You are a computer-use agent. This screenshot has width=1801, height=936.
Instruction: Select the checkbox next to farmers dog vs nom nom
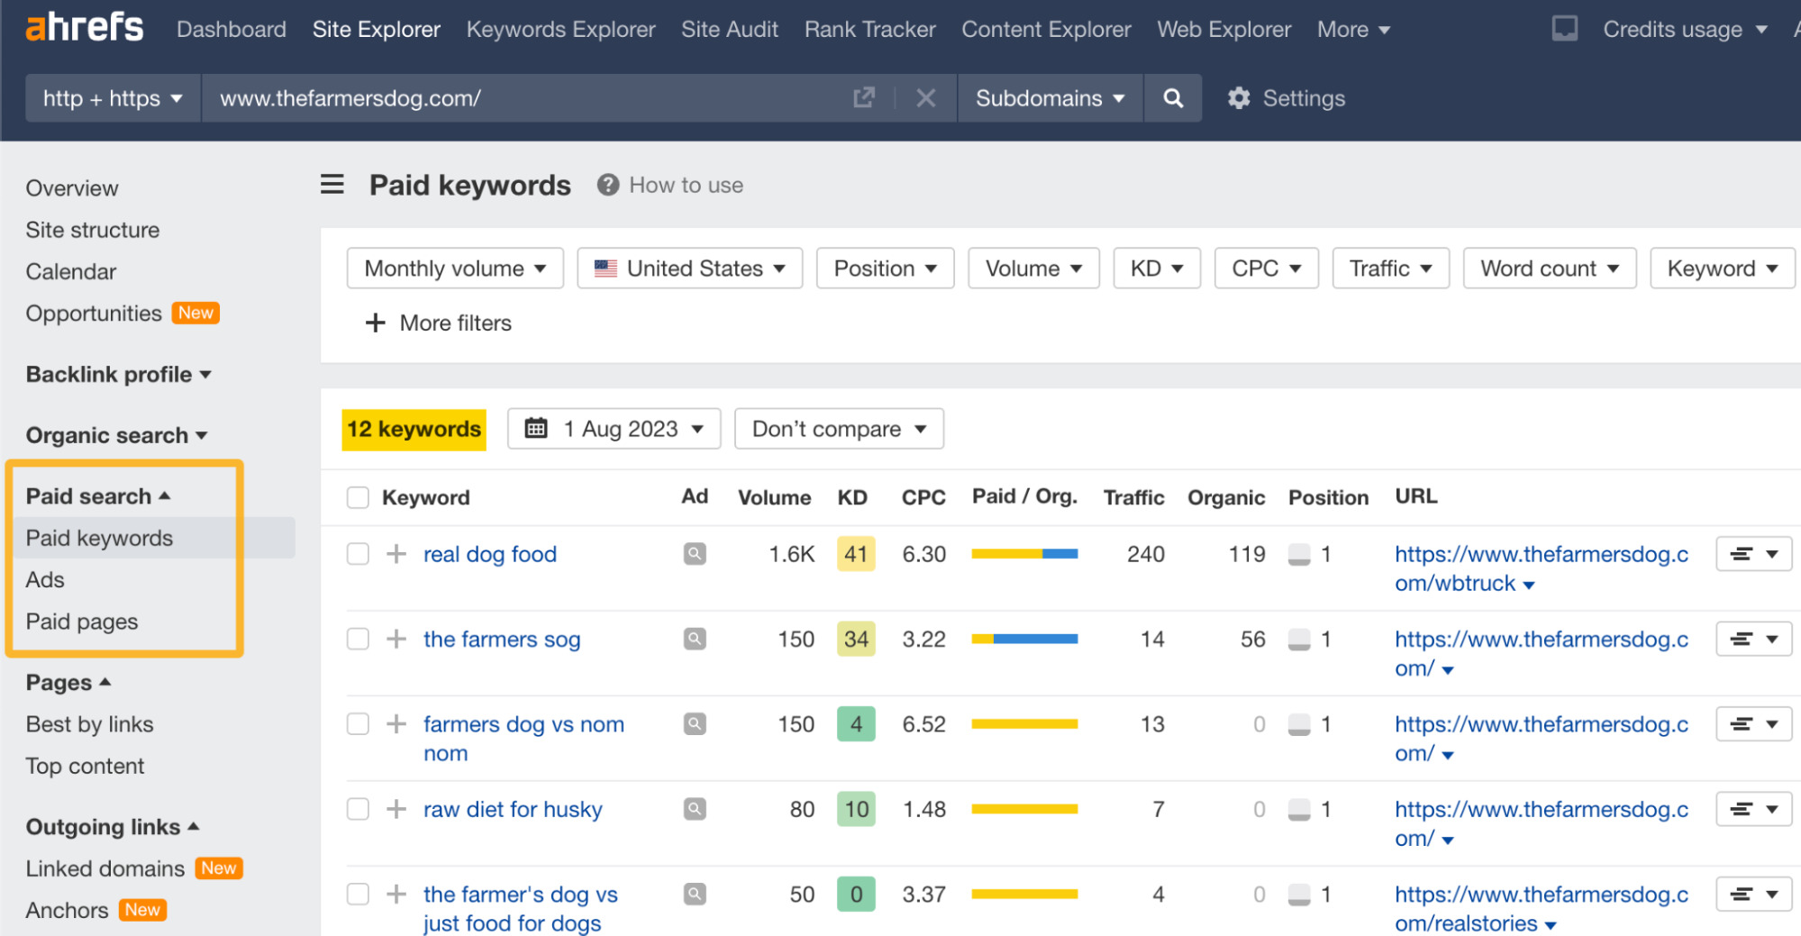[x=358, y=723]
